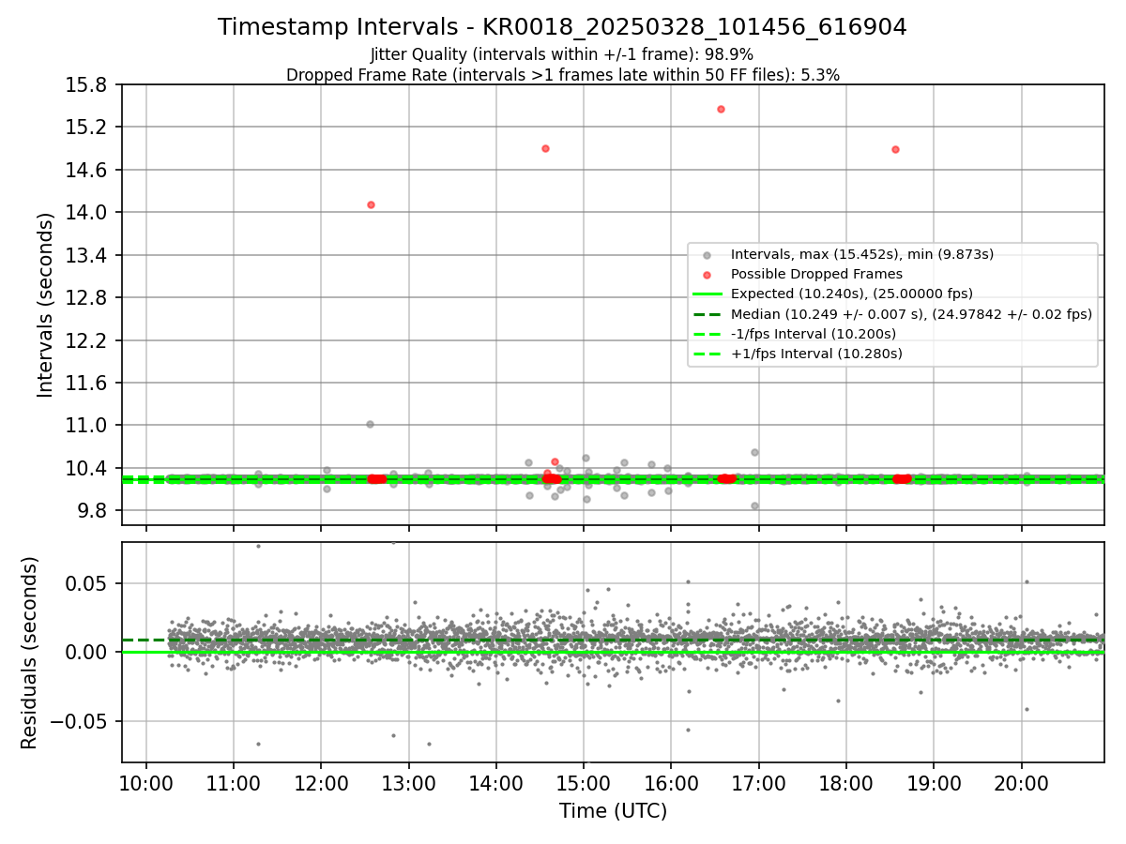
Task: Click the red dropped-frame point near 15.45 seconds
Action: (721, 109)
